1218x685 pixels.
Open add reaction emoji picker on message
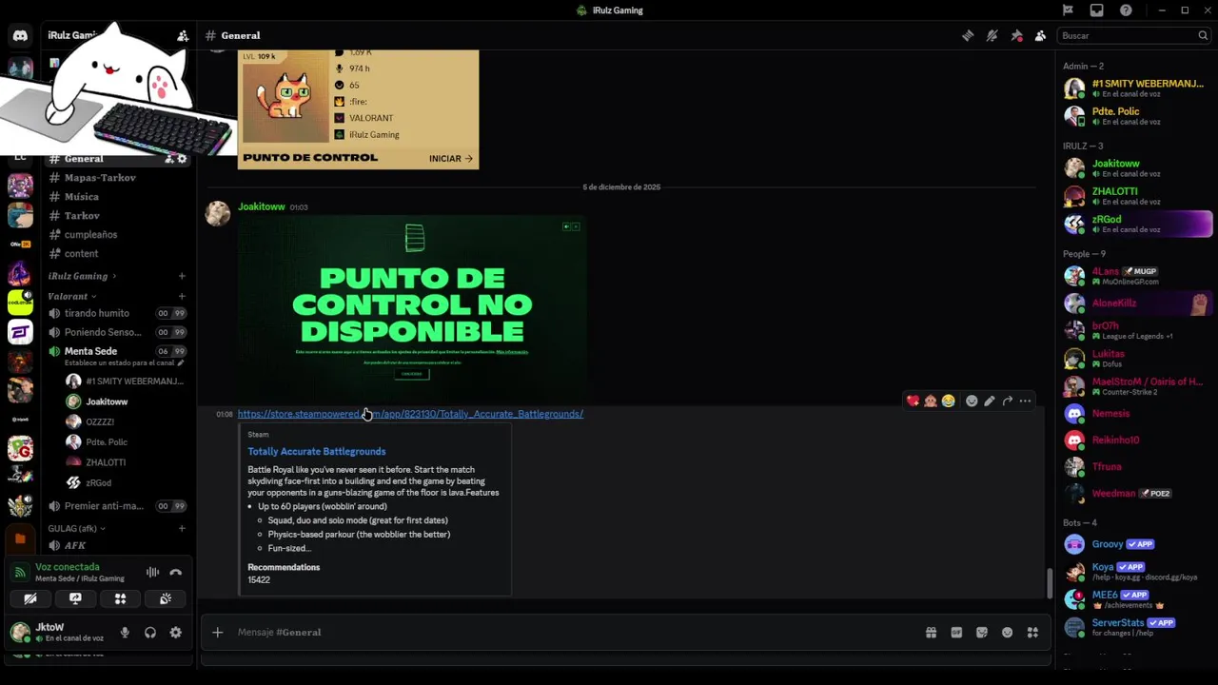[x=972, y=401]
